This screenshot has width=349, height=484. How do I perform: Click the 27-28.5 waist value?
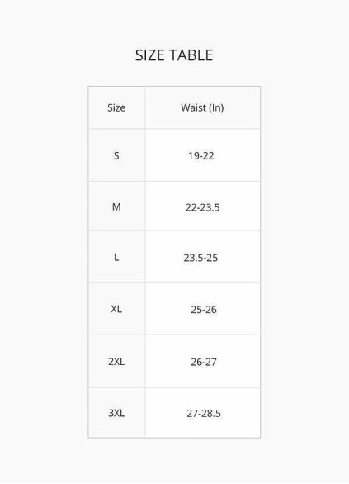tap(204, 413)
